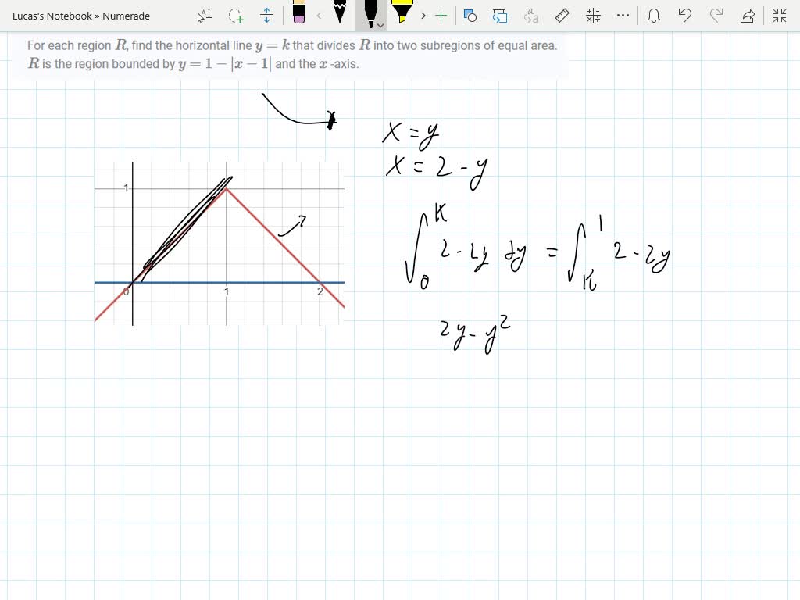
Task: Click the collapse-to-window icon at top right
Action: tap(777, 16)
